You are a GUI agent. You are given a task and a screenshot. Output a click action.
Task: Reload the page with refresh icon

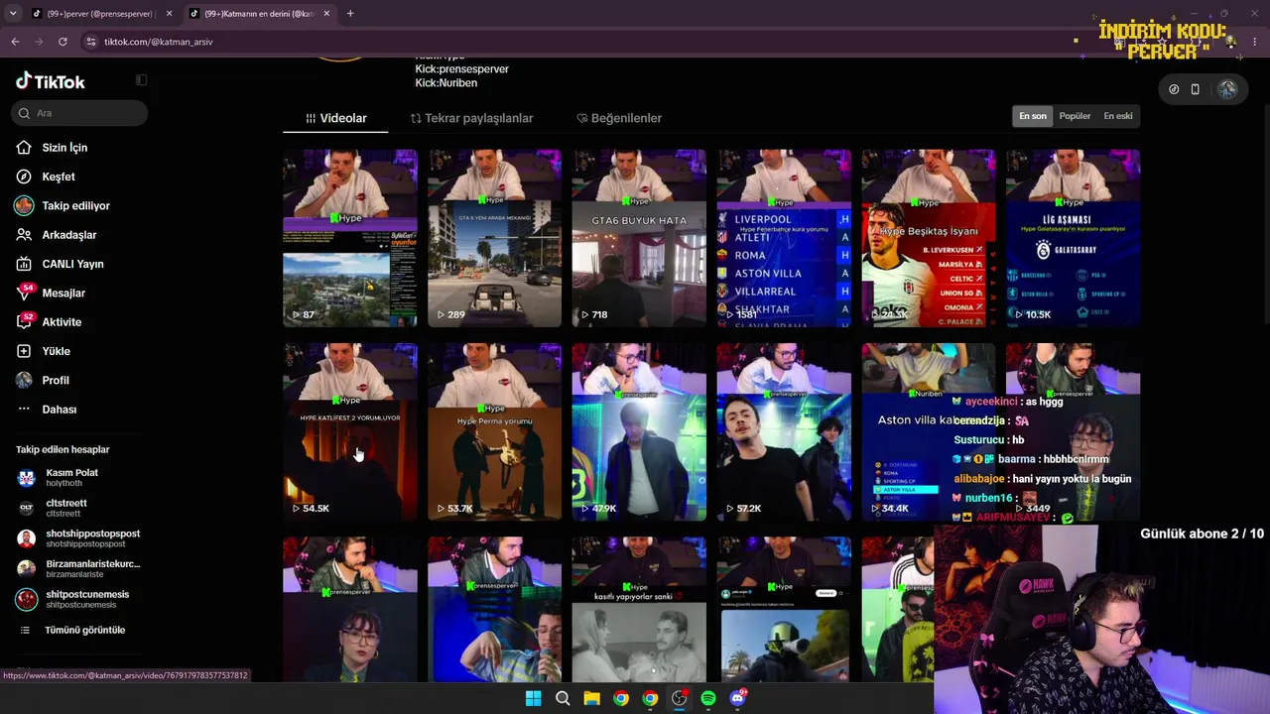(x=63, y=42)
